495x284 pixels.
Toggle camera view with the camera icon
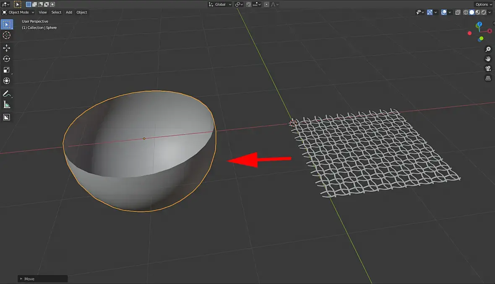(488, 68)
